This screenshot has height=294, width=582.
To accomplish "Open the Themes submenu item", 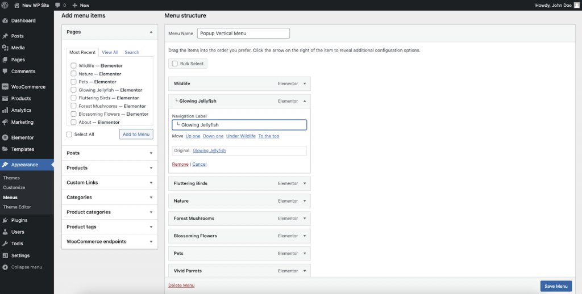I will point(11,178).
